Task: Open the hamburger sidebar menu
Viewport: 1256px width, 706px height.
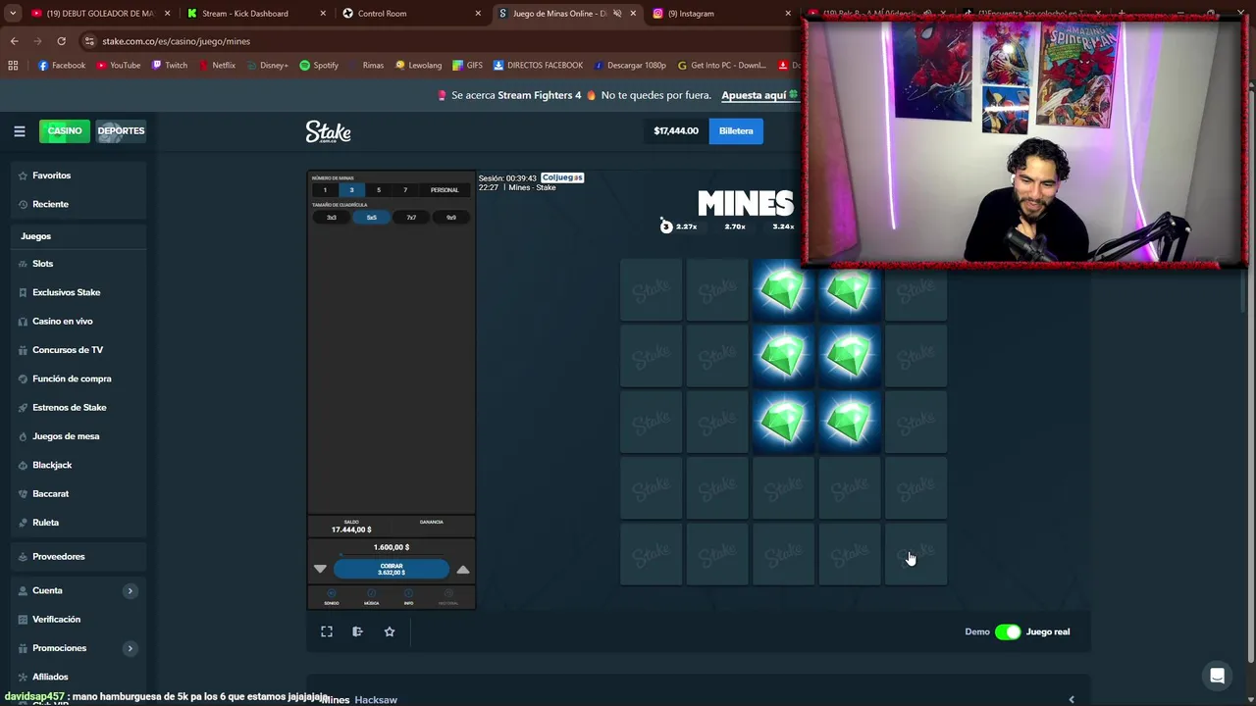Action: pyautogui.click(x=19, y=130)
